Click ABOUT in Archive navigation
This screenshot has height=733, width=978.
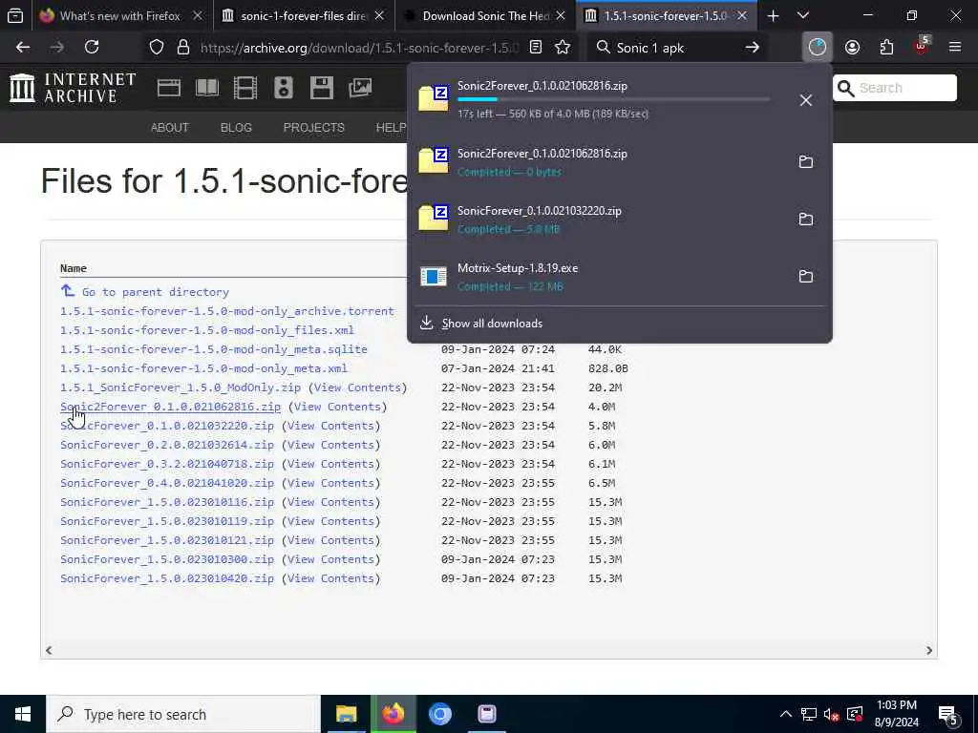coord(170,127)
